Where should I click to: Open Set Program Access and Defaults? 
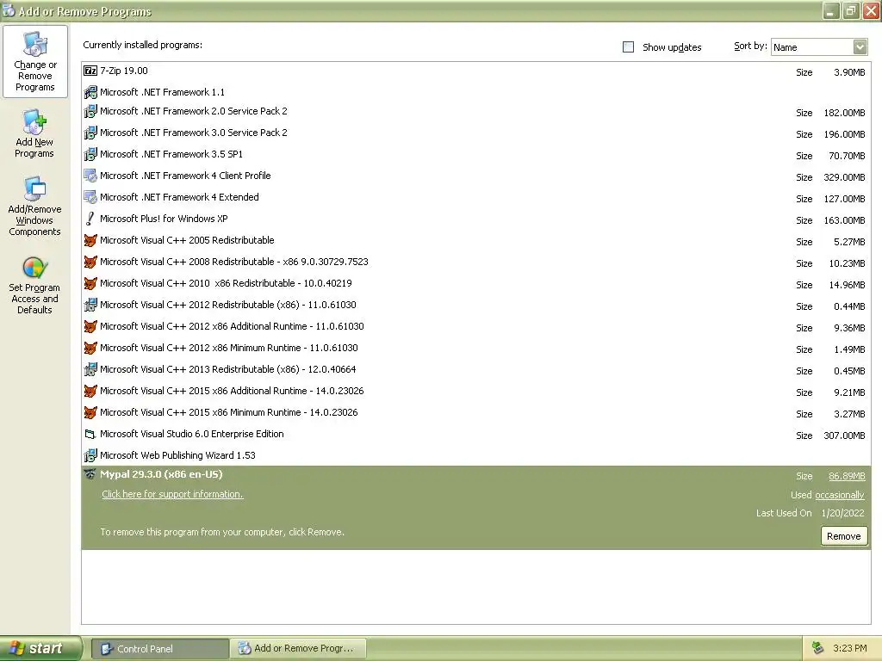click(34, 285)
